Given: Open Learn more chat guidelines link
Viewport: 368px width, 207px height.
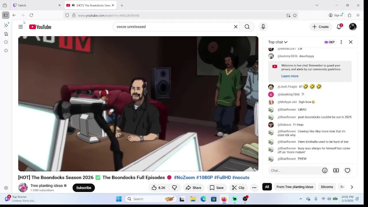Looking at the screenshot, I should [290, 76].
